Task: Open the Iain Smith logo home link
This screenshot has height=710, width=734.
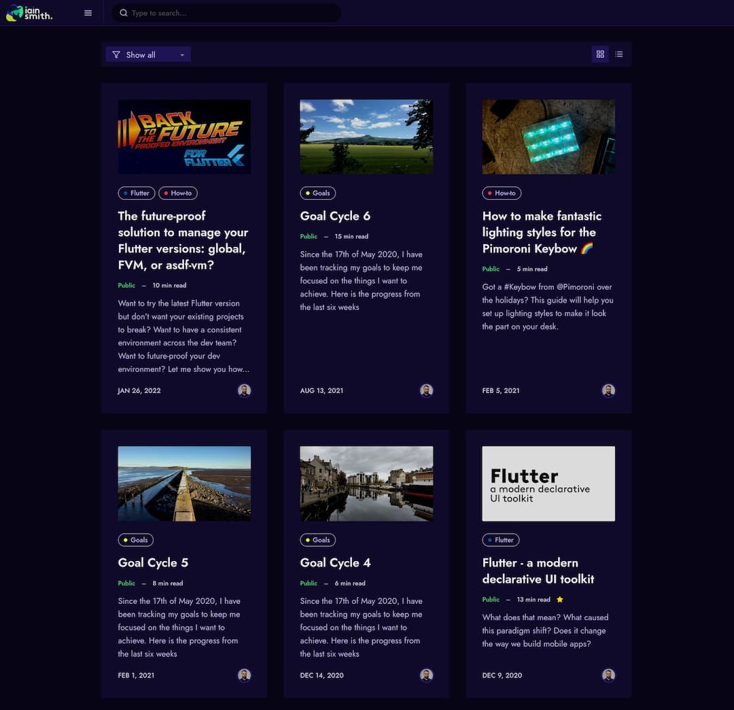Action: click(x=29, y=13)
